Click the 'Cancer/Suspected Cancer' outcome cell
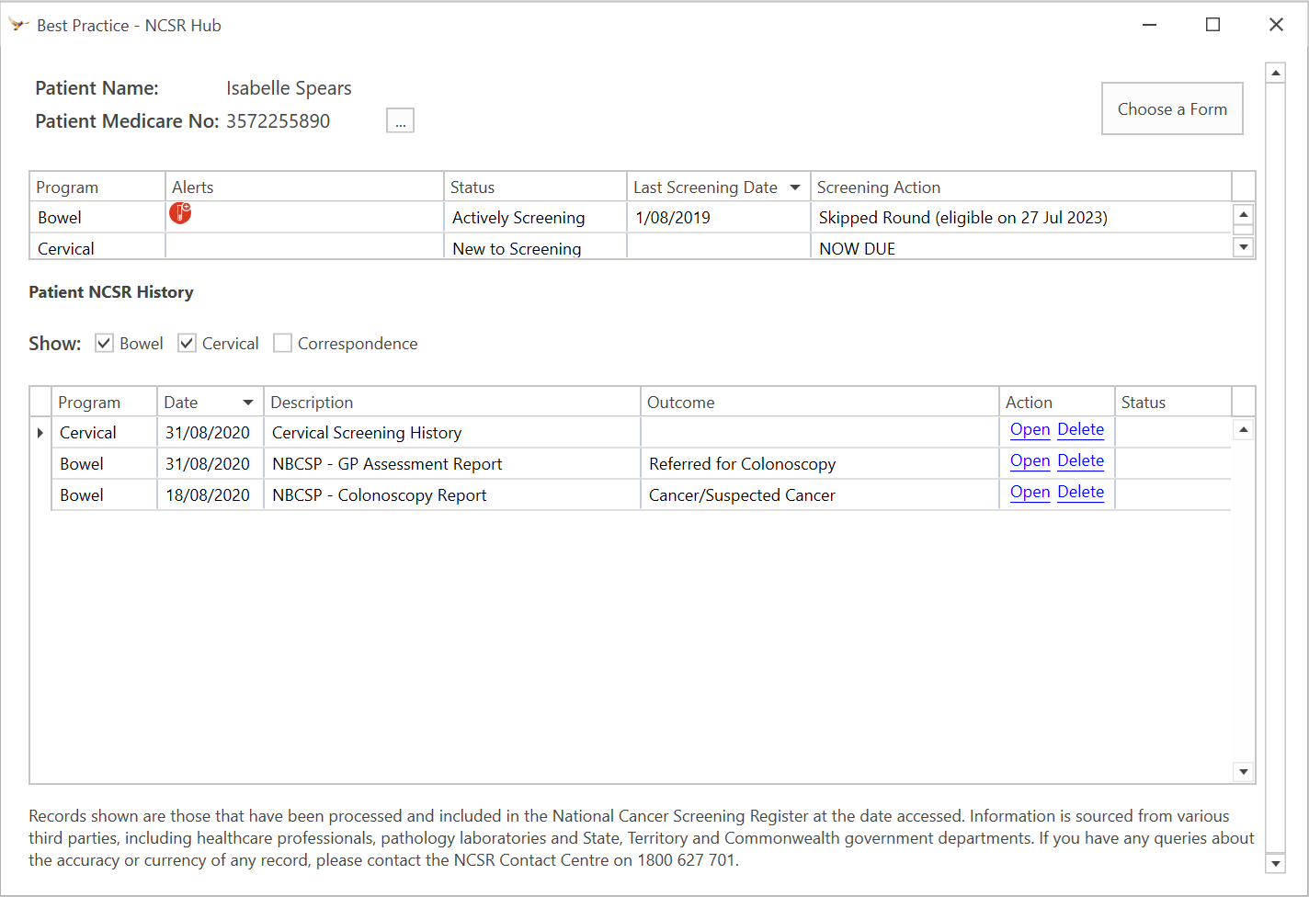This screenshot has width=1309, height=897. click(x=820, y=495)
